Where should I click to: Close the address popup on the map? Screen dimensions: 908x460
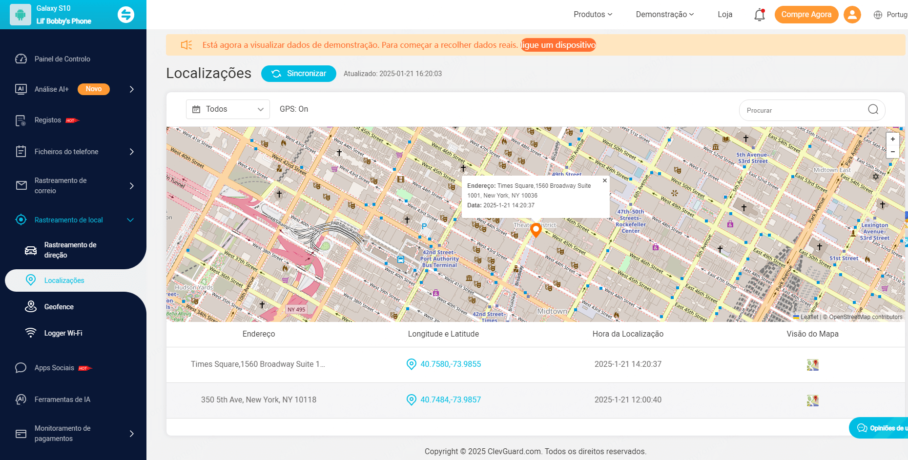coord(605,180)
